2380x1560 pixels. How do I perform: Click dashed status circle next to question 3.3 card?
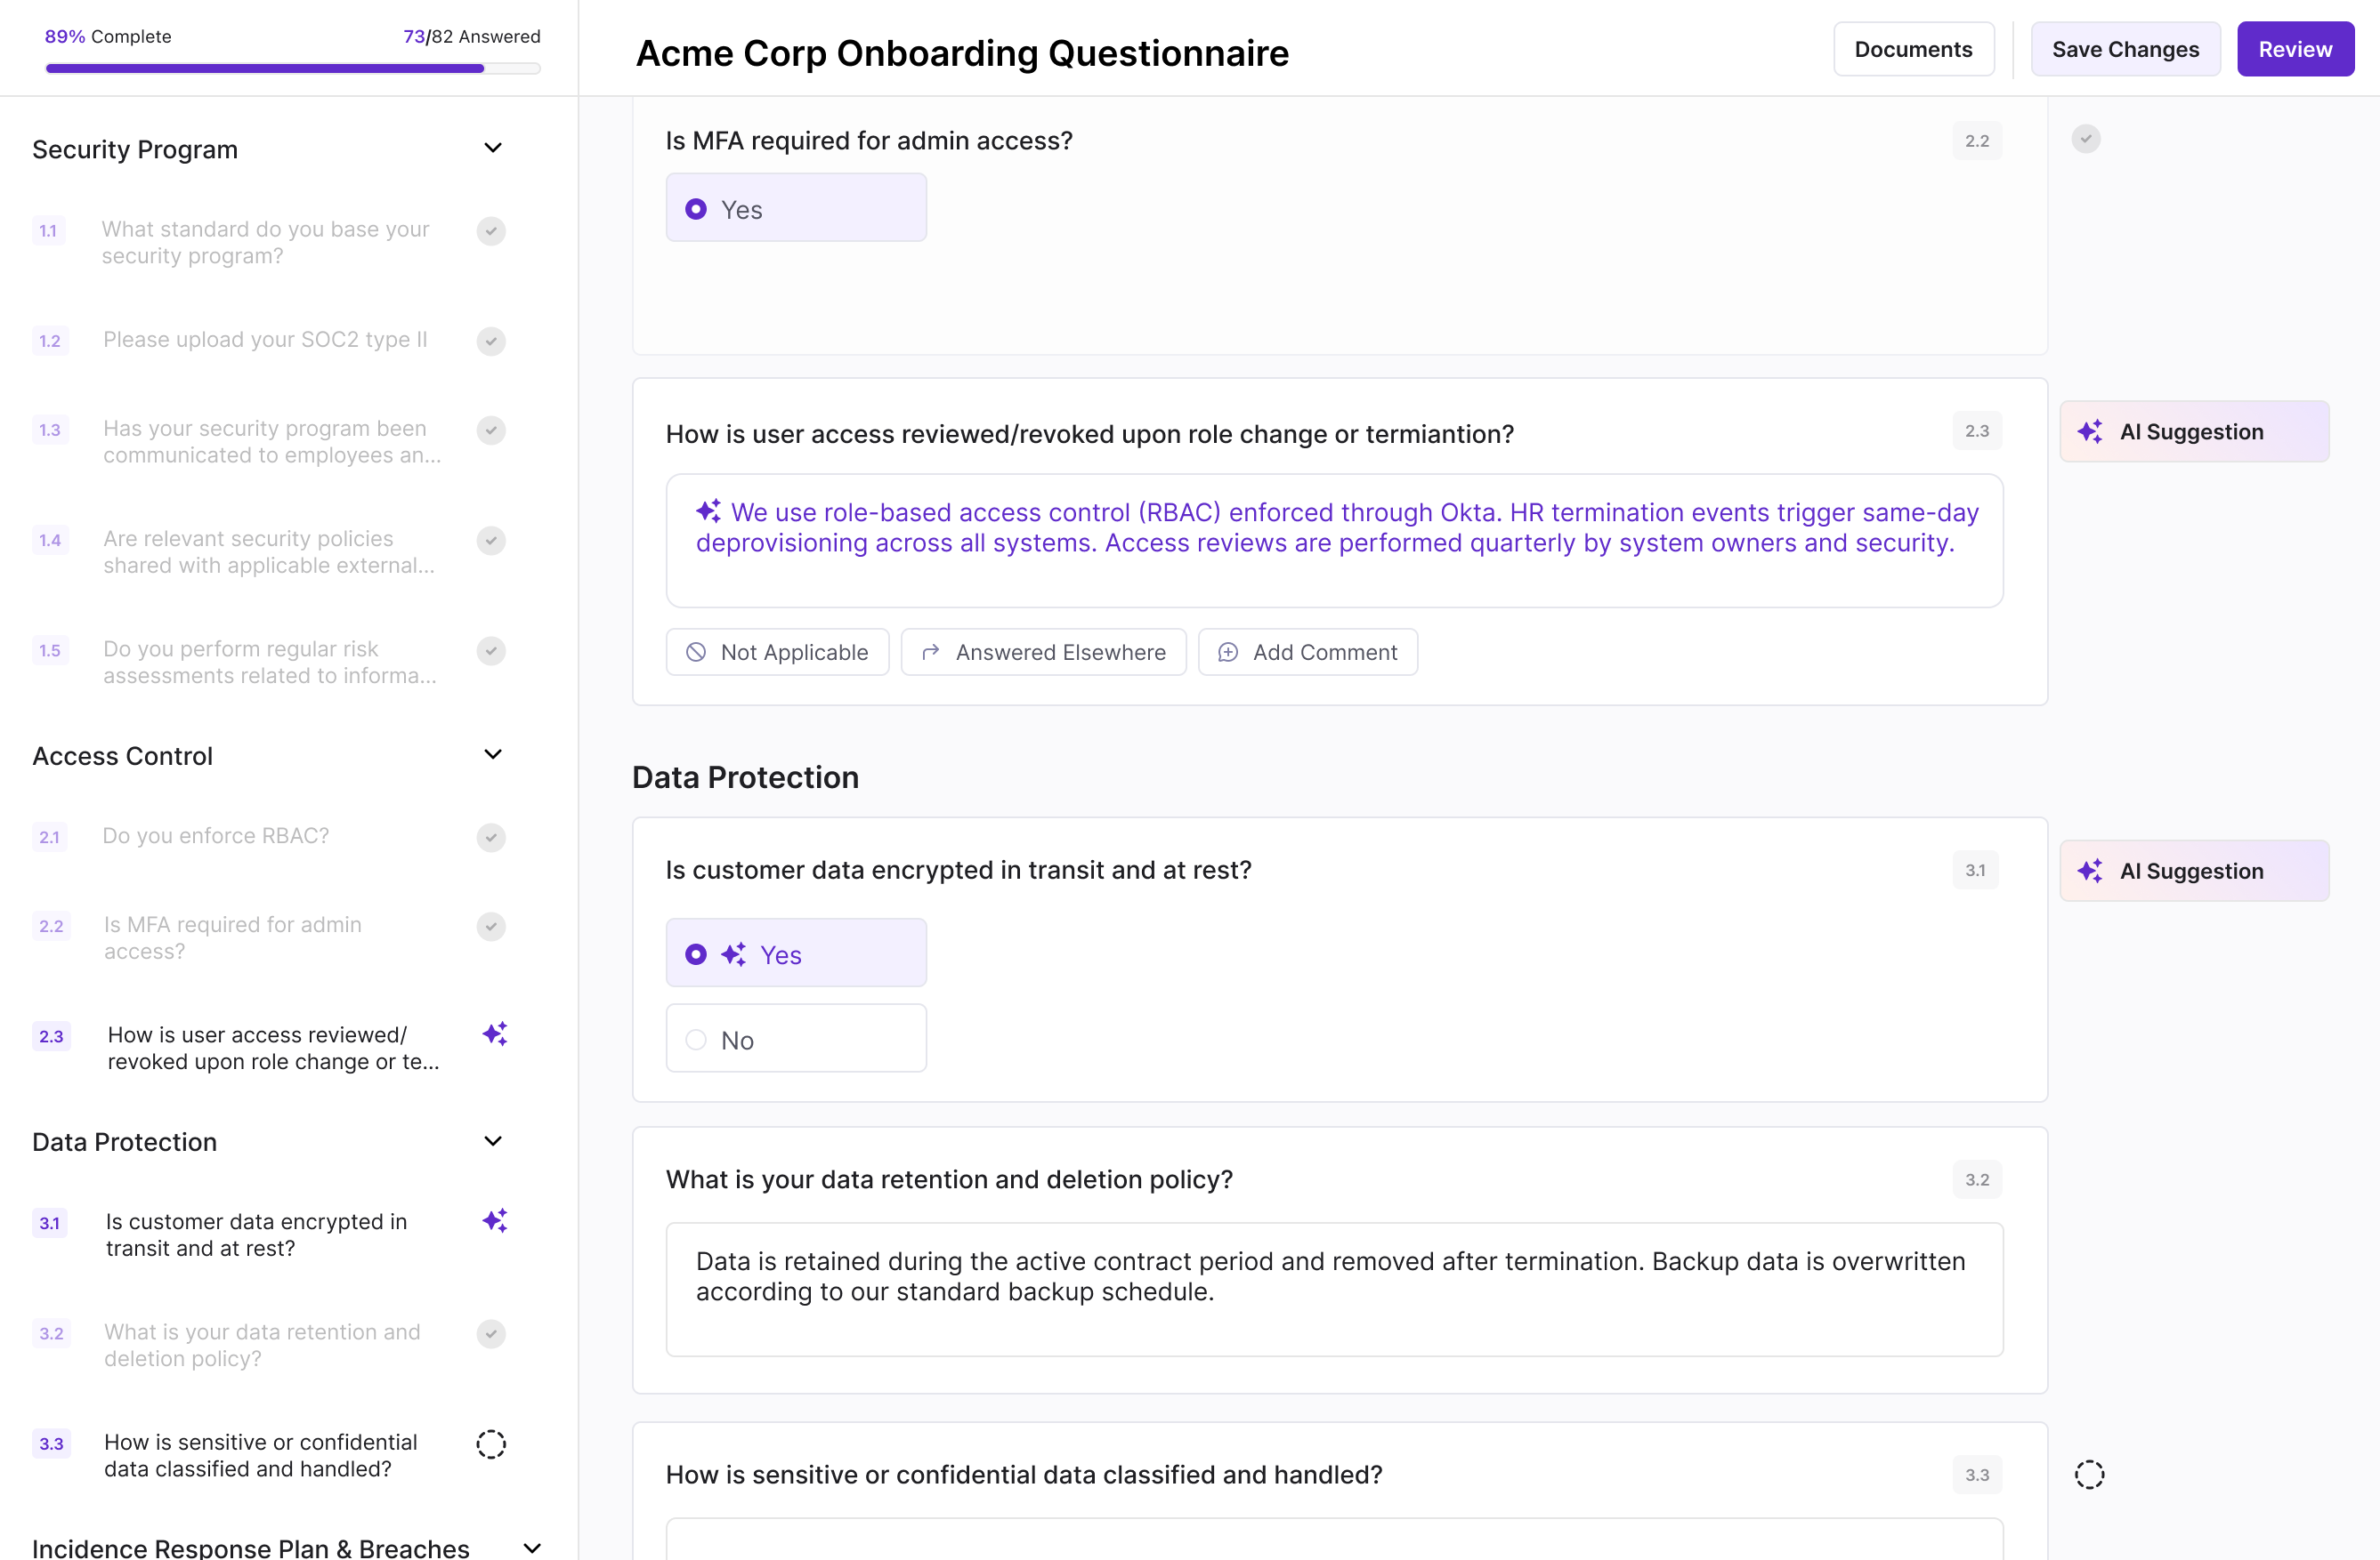click(2088, 1474)
